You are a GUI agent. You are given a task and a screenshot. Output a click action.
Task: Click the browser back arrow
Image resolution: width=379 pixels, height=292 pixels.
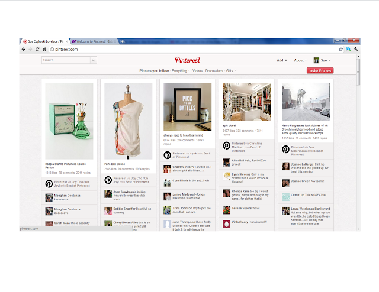click(24, 49)
